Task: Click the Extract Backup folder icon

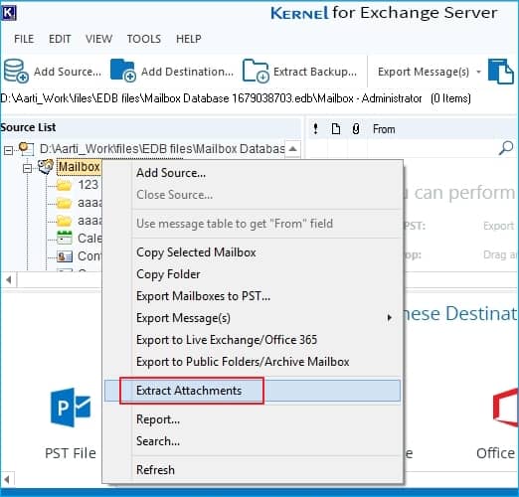Action: click(x=256, y=71)
